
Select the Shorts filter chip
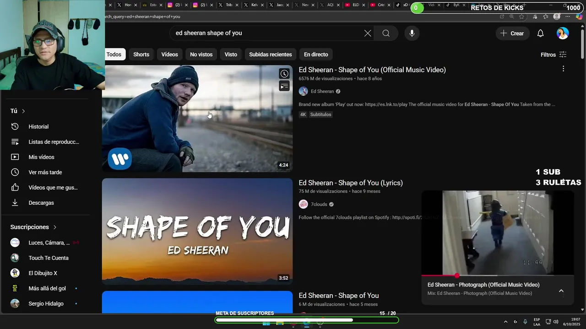[x=141, y=54]
